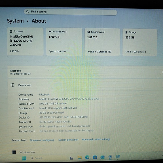
Task: Open System protection link
Action: [68, 139]
